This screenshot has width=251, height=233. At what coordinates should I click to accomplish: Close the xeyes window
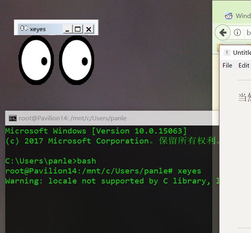tap(89, 29)
